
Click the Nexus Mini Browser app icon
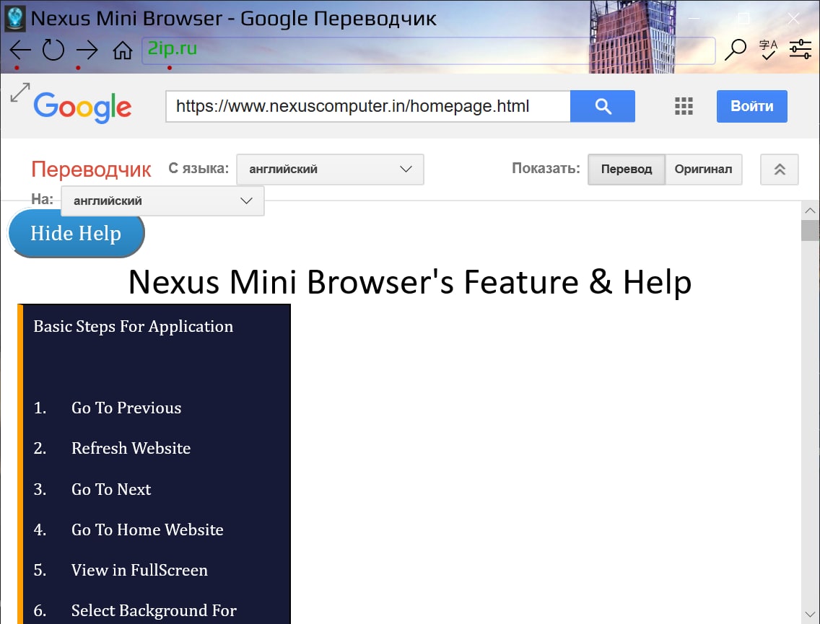[14, 18]
